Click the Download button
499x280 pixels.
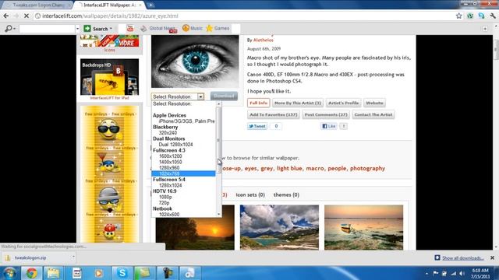click(x=224, y=96)
